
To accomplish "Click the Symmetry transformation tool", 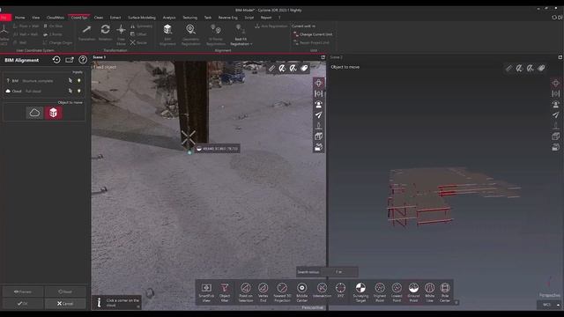I will [x=141, y=26].
